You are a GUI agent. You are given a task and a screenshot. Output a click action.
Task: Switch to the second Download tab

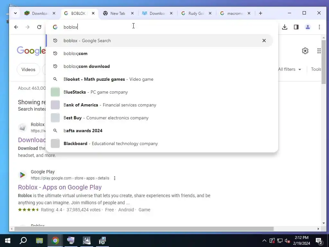(x=157, y=13)
